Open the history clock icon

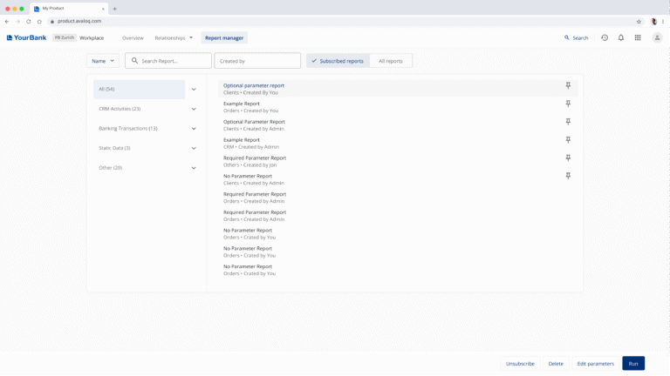pyautogui.click(x=605, y=37)
